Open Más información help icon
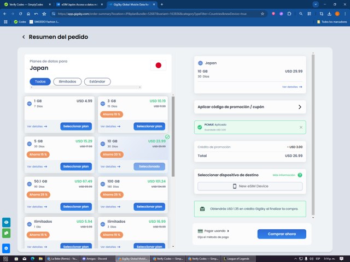Screen dimensions: 350x262 300,175
